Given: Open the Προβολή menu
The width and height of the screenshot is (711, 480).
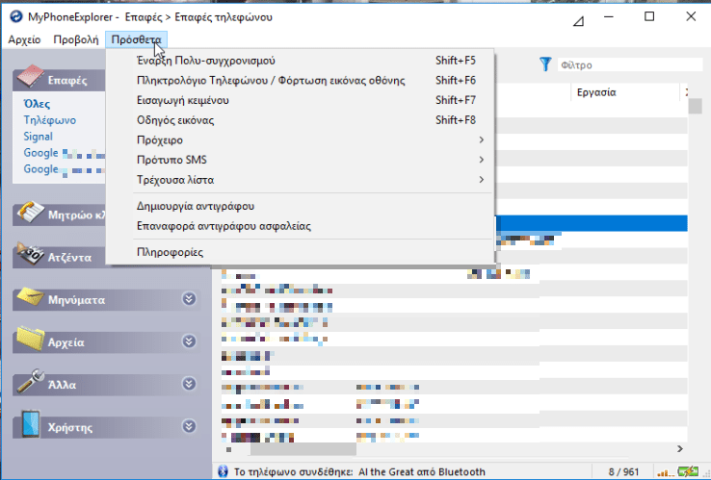Looking at the screenshot, I should tap(76, 39).
